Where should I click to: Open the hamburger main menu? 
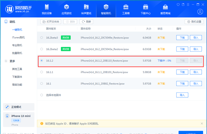[188, 5]
